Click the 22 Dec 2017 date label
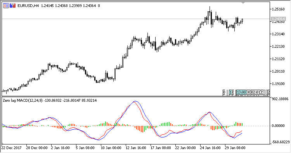Viewport: 291px width, 153px height. pos(12,148)
